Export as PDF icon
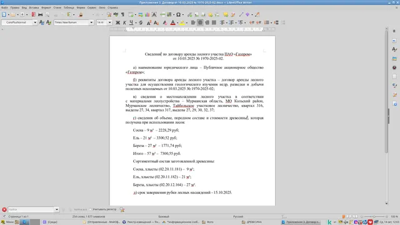The height and width of the screenshot is (225, 400). pos(33,14)
